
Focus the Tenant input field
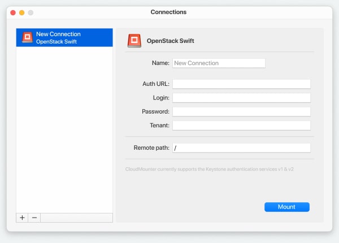click(241, 125)
